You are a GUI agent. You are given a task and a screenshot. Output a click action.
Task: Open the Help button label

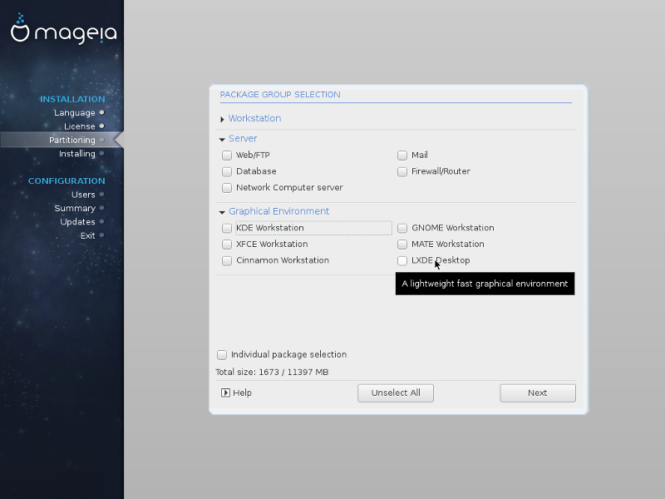pyautogui.click(x=242, y=393)
